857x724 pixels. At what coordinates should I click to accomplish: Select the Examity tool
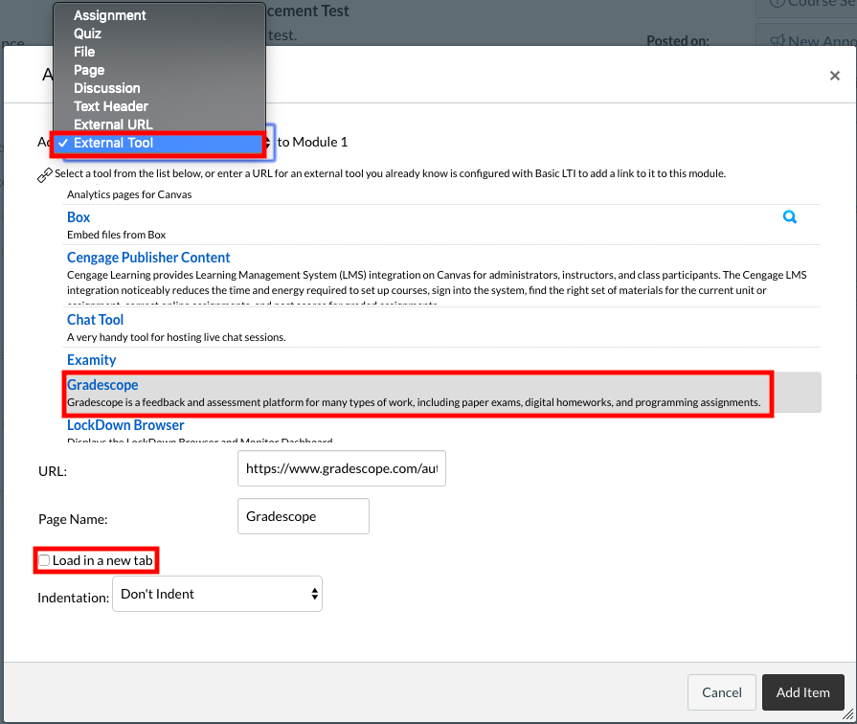91,360
